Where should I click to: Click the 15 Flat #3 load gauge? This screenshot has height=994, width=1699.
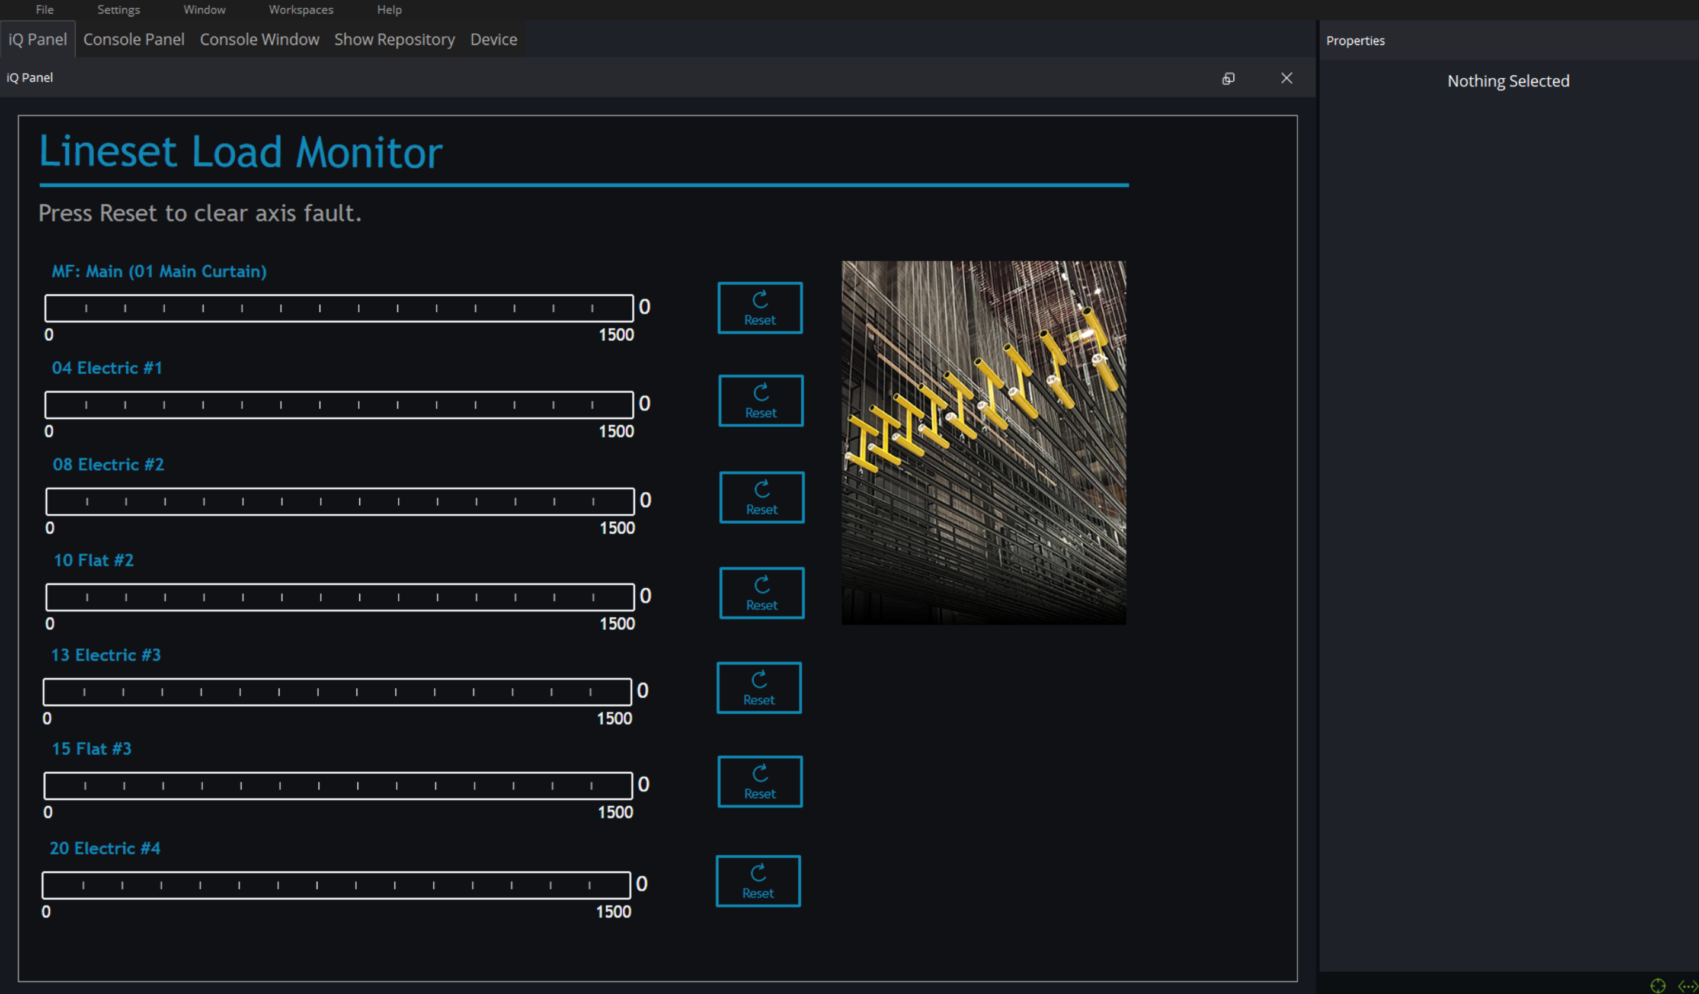[x=338, y=785]
